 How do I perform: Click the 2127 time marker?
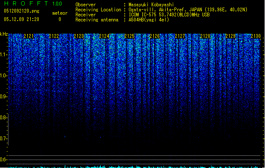(x=180, y=36)
